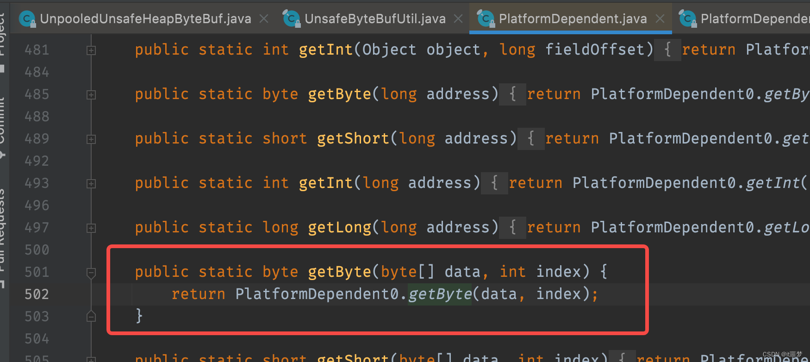Click getShort method name on line 489
Viewport: 810px width, 362px height.
coord(353,138)
